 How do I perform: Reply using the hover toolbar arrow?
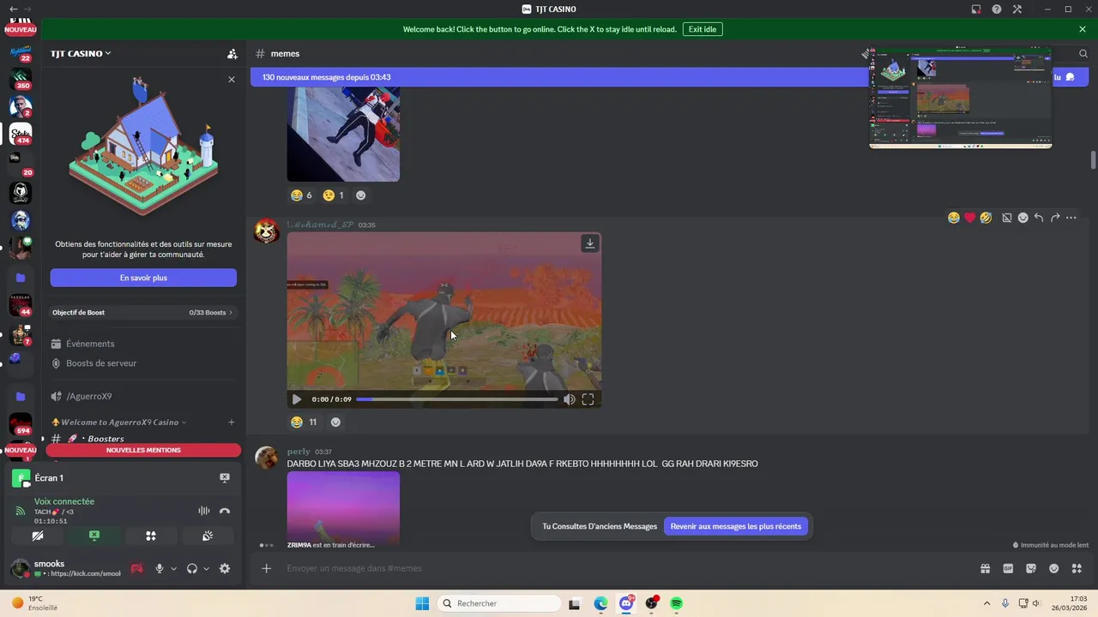[1039, 218]
